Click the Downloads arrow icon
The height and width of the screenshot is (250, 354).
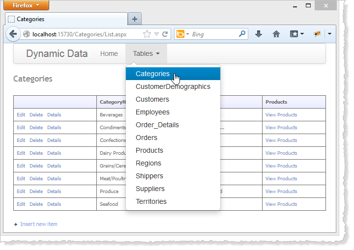tap(259, 34)
